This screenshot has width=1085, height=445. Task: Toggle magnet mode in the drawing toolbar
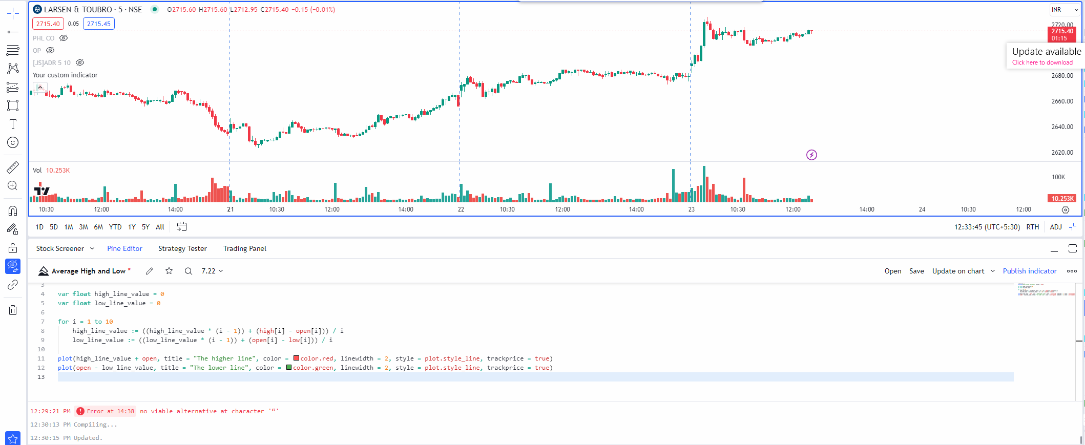click(13, 210)
